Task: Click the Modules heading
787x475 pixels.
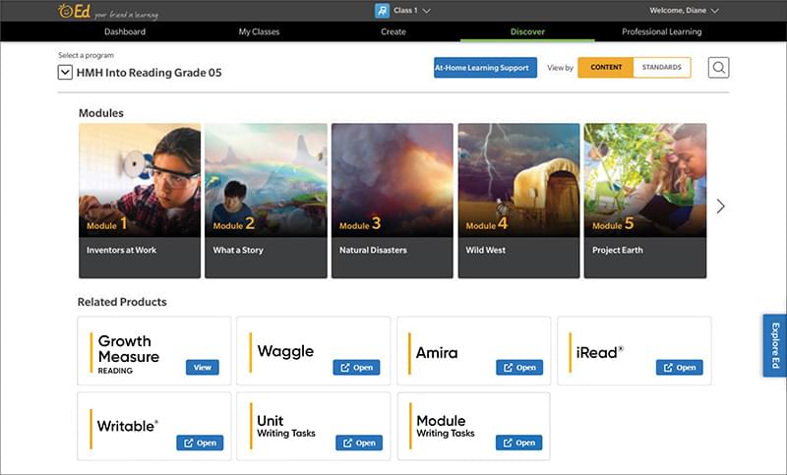Action: point(101,113)
